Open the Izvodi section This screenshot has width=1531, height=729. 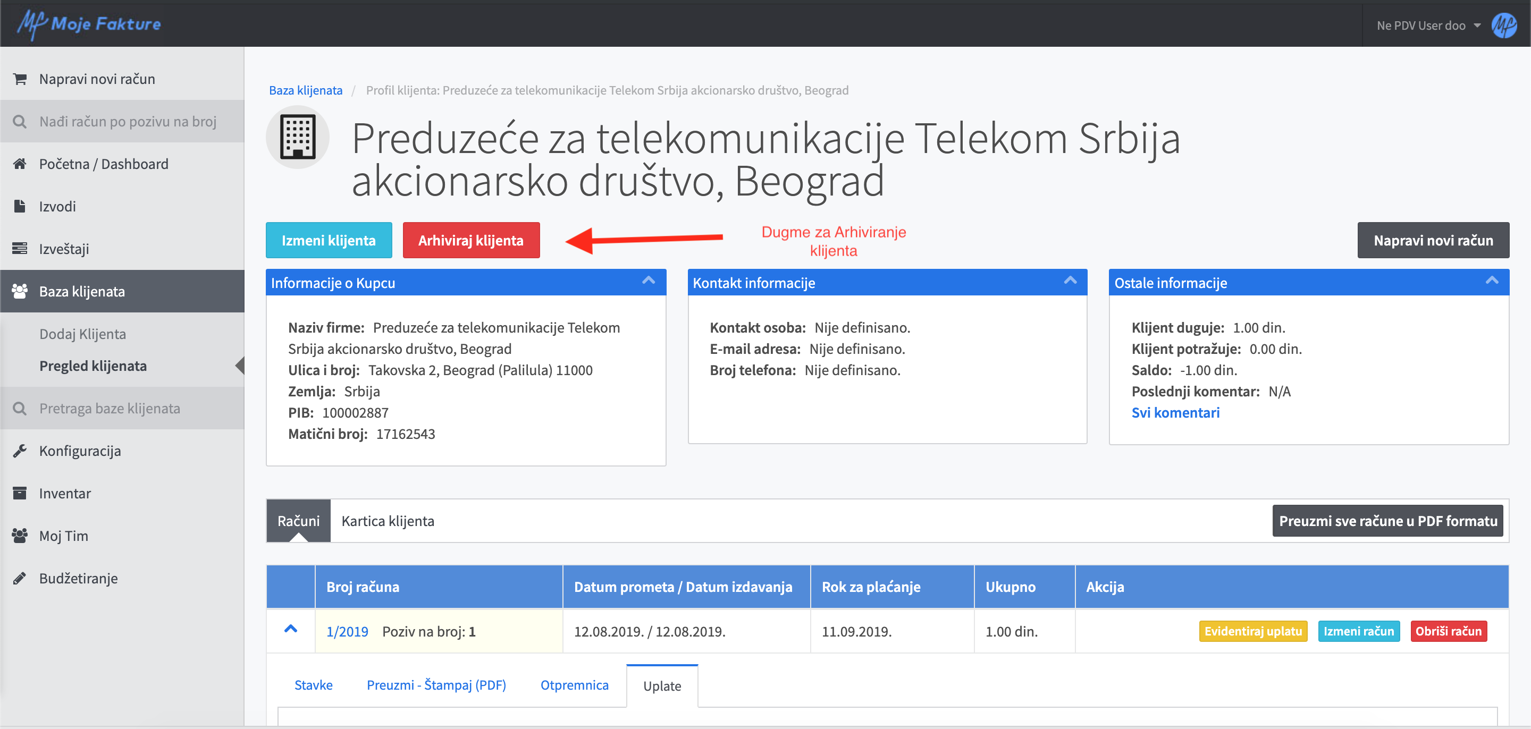(122, 206)
